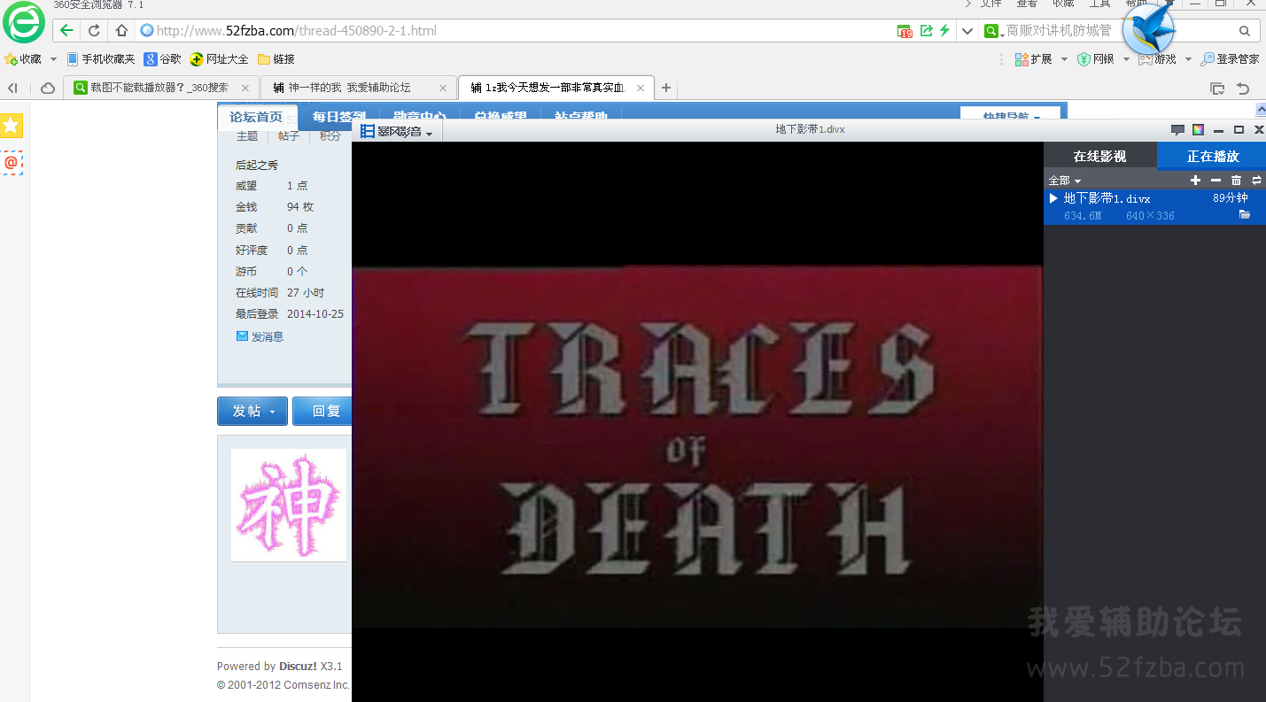The width and height of the screenshot is (1266, 702).
Task: Expand the 游戏 dropdown arrow
Action: pyautogui.click(x=1188, y=59)
